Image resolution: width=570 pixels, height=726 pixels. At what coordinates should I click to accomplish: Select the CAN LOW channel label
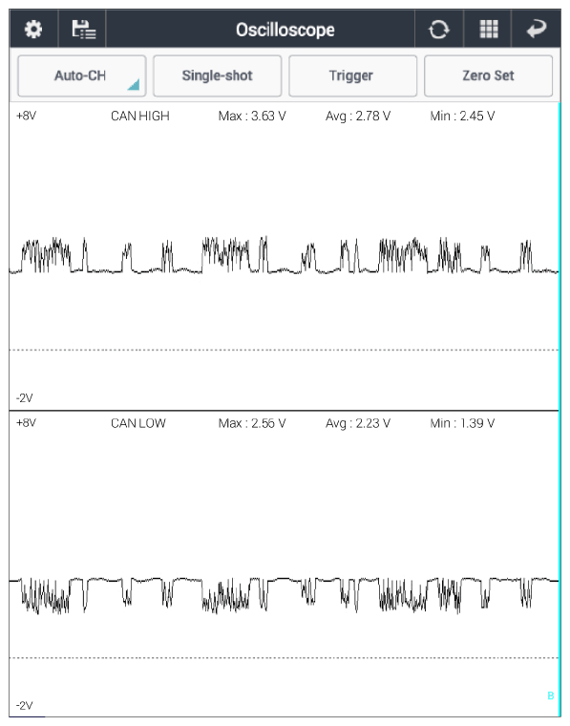click(138, 423)
